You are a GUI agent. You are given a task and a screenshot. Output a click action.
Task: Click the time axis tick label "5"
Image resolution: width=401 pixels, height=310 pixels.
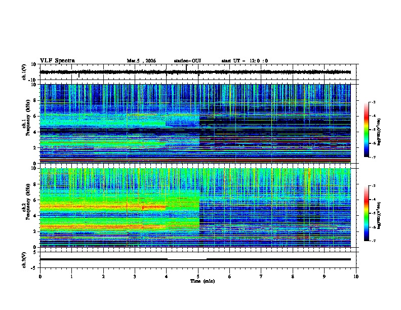coord(198,277)
